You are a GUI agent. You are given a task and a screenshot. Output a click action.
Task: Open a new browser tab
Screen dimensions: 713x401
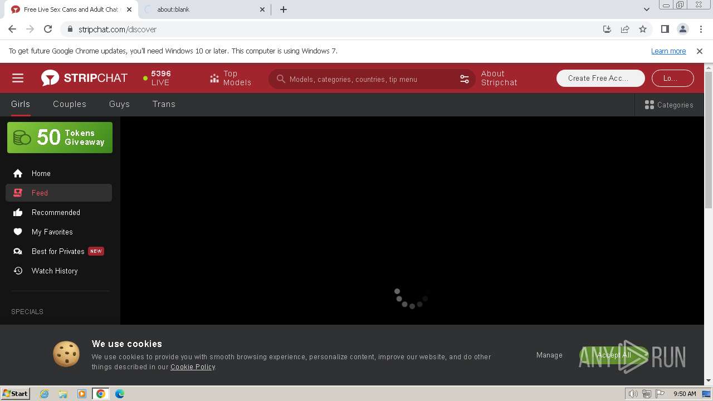pos(284,9)
